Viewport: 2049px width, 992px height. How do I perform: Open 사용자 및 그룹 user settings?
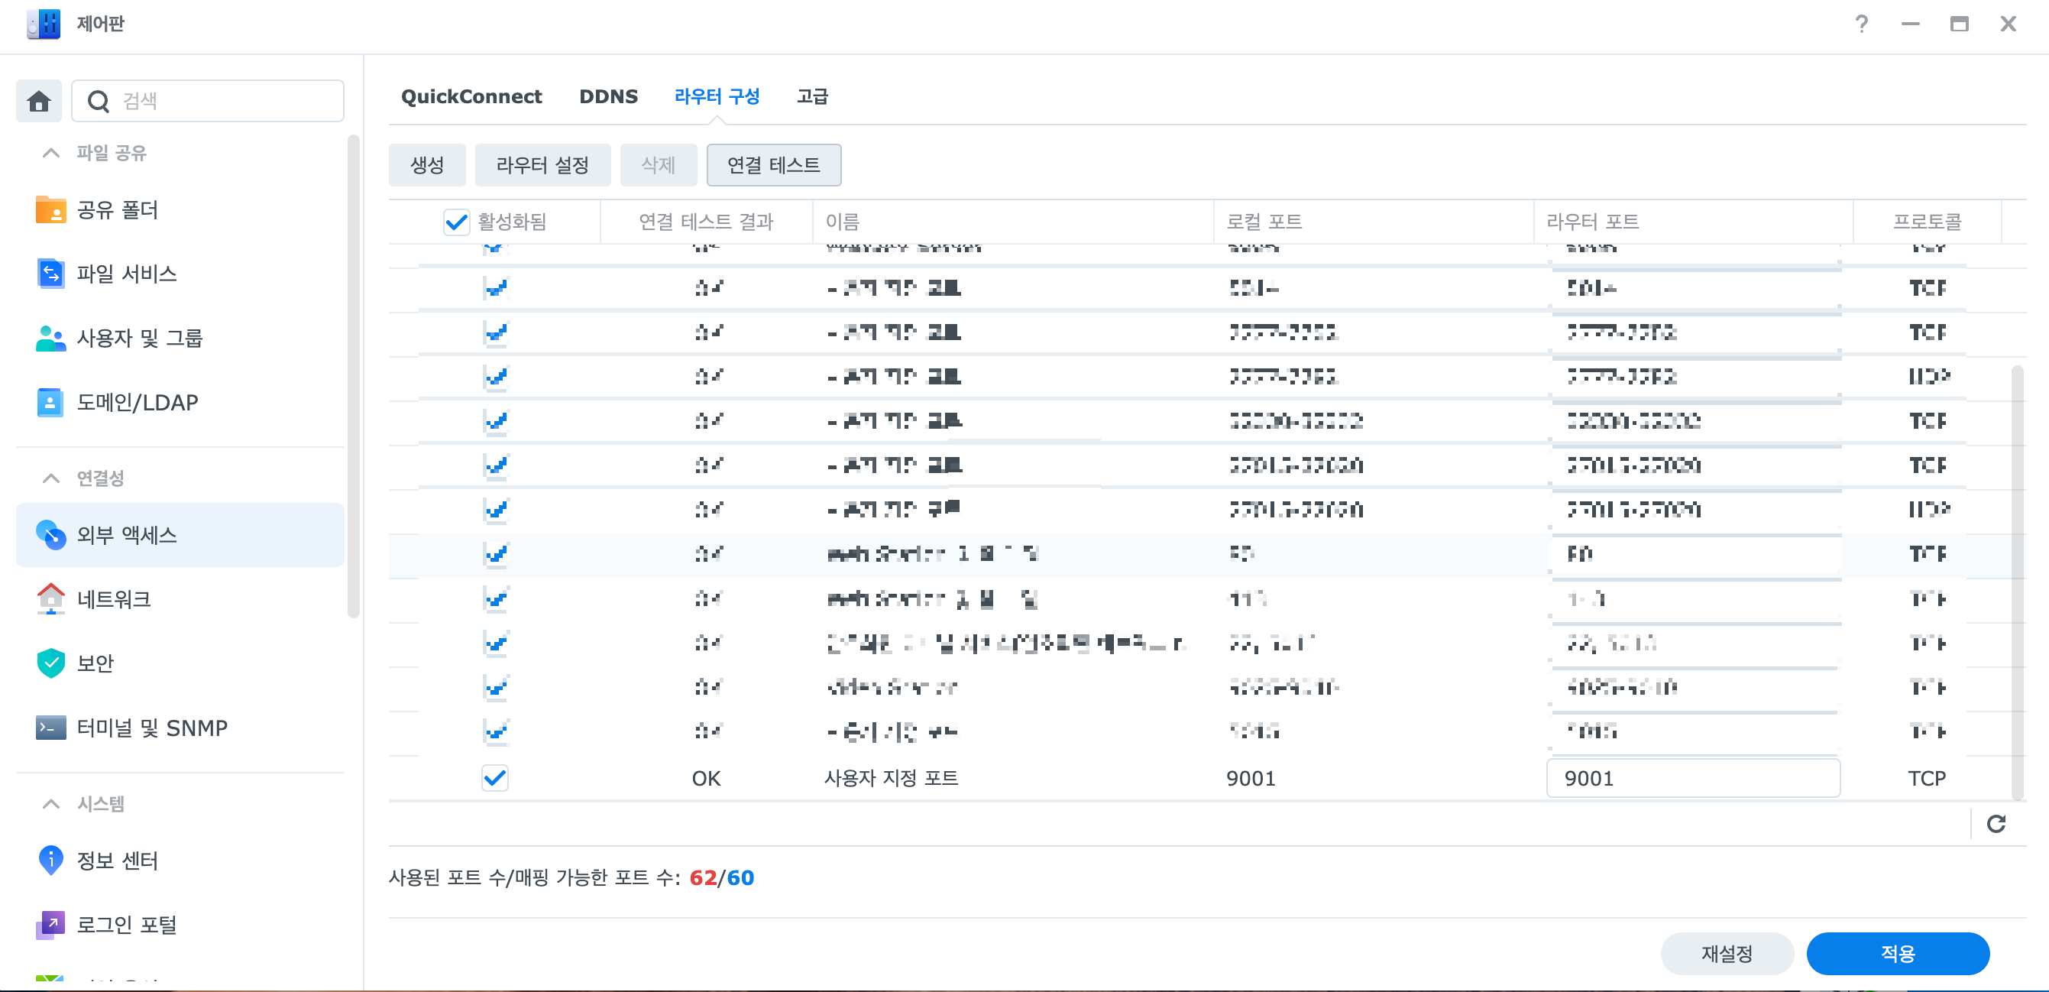pyautogui.click(x=139, y=338)
